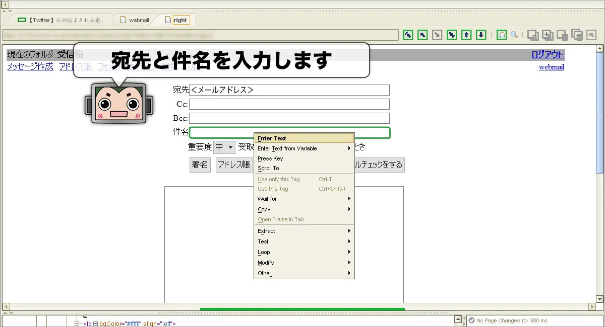Open the Other submenu
This screenshot has height=327, width=605.
[305, 273]
